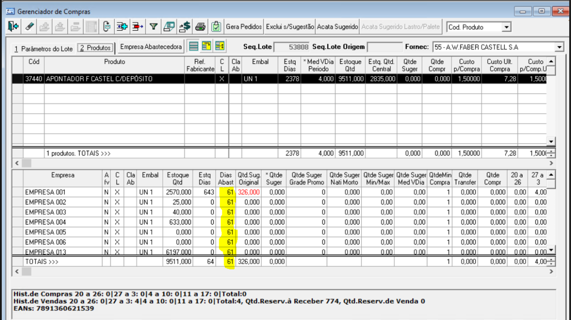
Task: Click the Gera Pedidos button
Action: [244, 27]
